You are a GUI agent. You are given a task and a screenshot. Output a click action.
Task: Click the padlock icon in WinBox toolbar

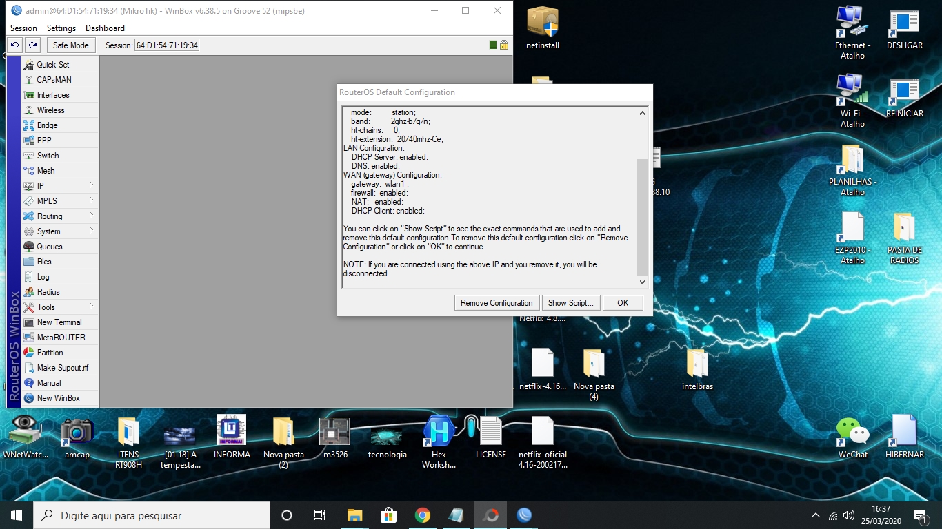pyautogui.click(x=504, y=45)
